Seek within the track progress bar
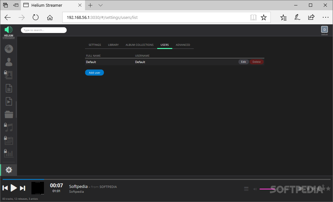The image size is (333, 202). point(166,179)
